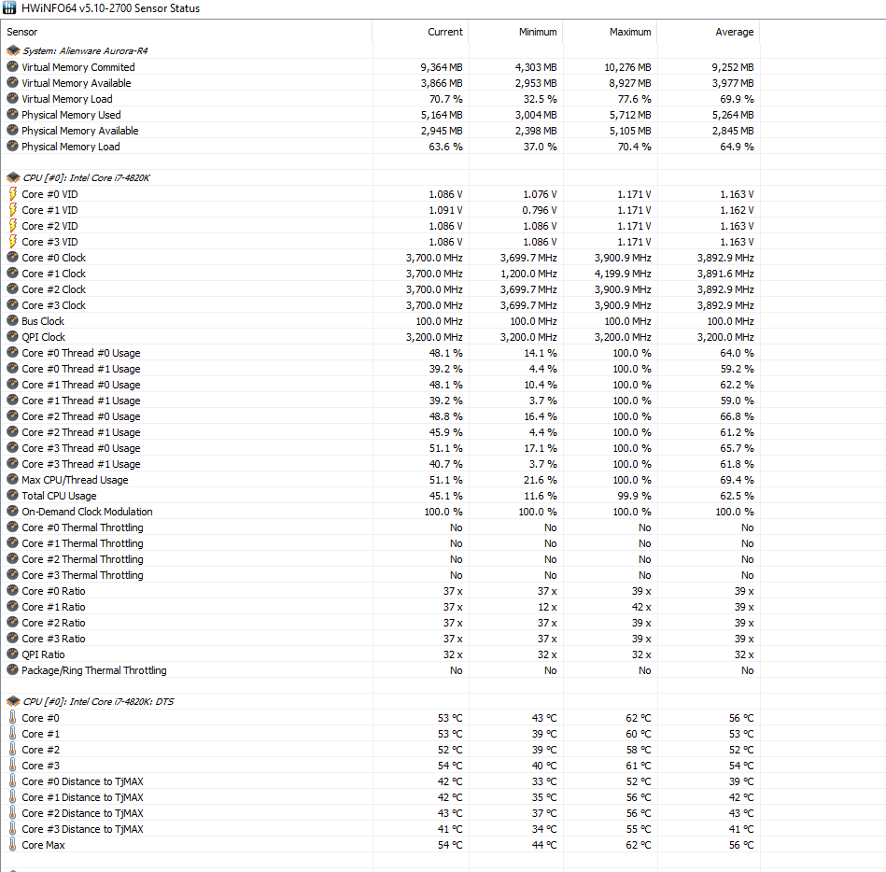Click the lightning icon beside Core #0 VID
The width and height of the screenshot is (886, 872).
pyautogui.click(x=12, y=194)
